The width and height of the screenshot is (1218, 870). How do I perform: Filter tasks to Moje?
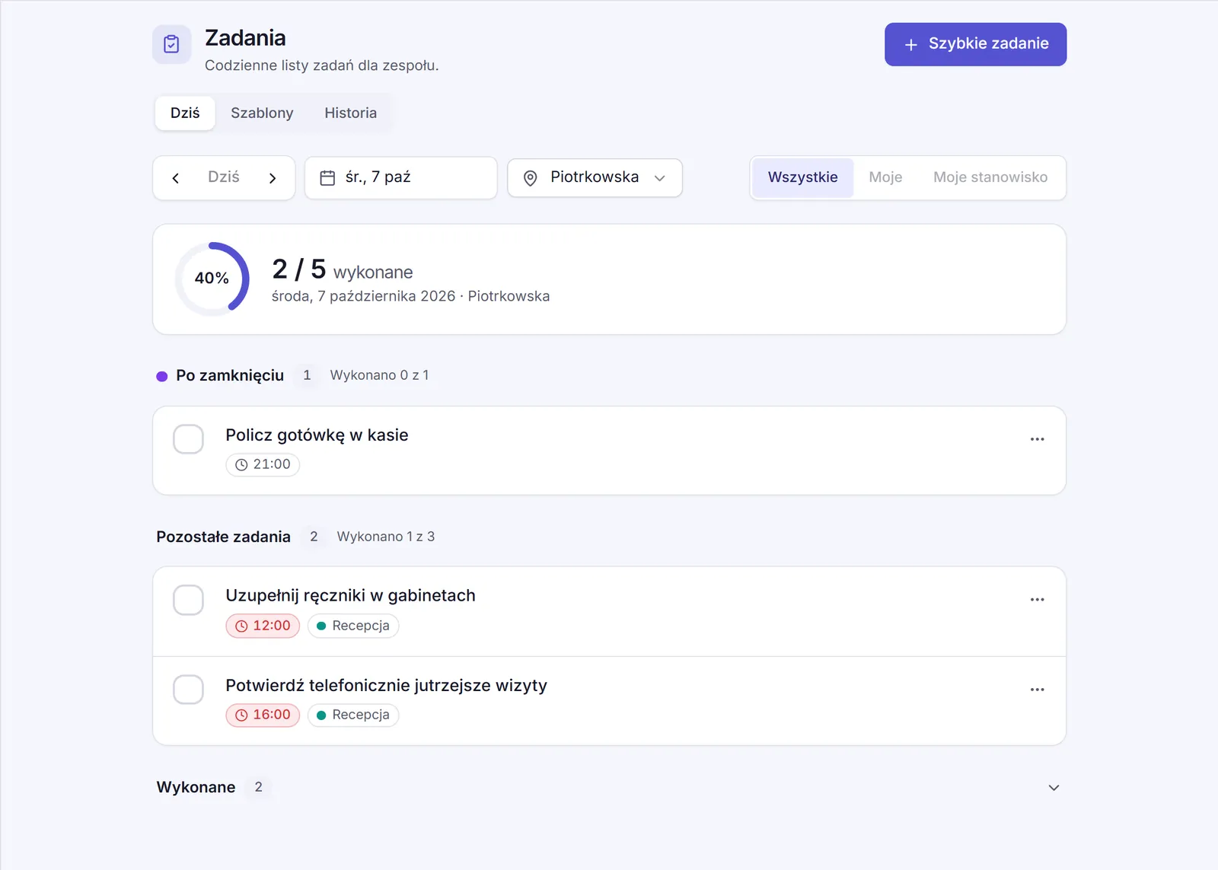[x=885, y=177]
